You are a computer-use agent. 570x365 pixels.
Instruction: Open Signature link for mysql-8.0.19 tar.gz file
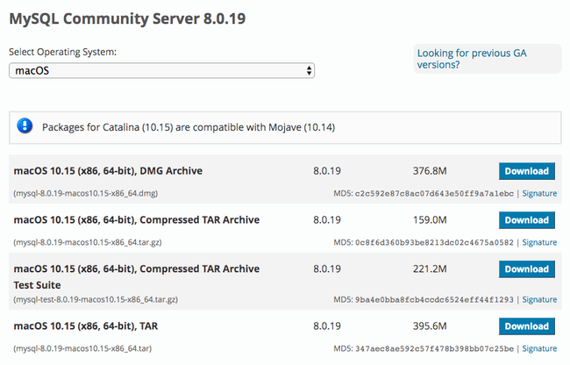(539, 242)
